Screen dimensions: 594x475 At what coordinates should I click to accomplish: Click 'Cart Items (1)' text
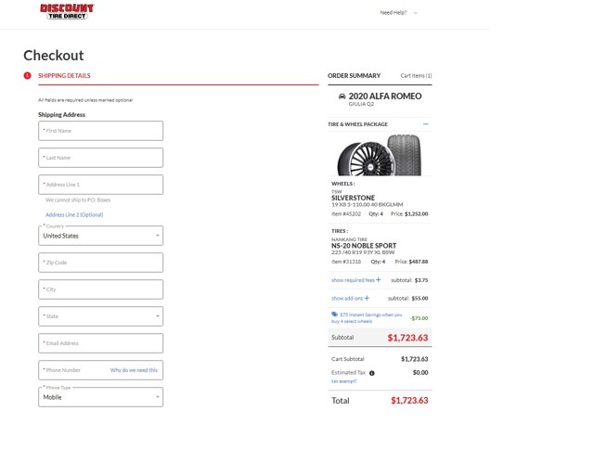[x=416, y=76]
